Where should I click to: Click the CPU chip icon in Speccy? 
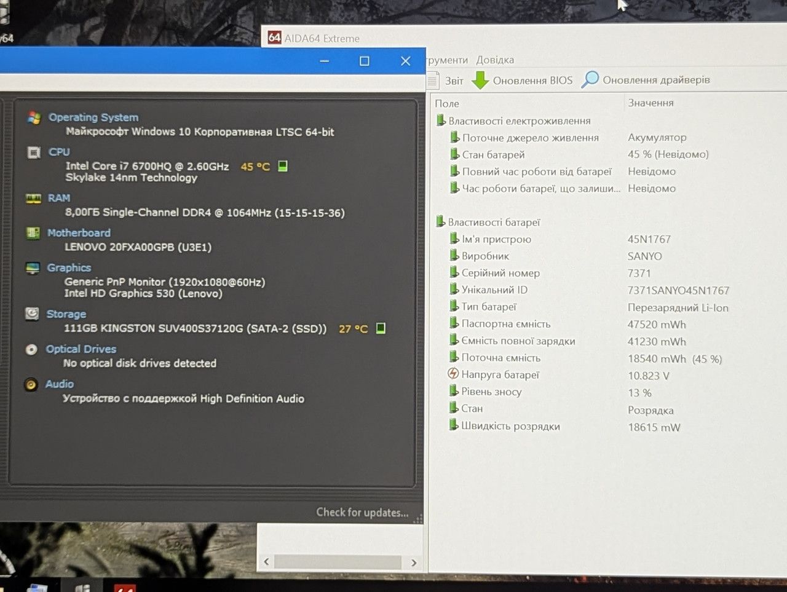click(34, 152)
